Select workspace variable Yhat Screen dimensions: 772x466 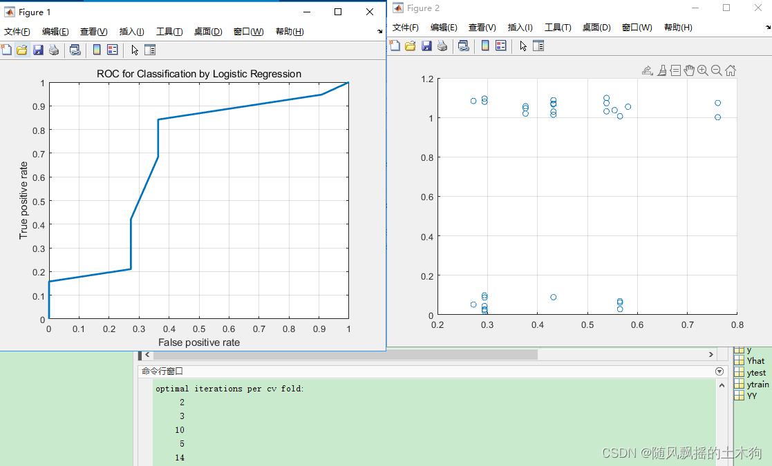point(749,361)
